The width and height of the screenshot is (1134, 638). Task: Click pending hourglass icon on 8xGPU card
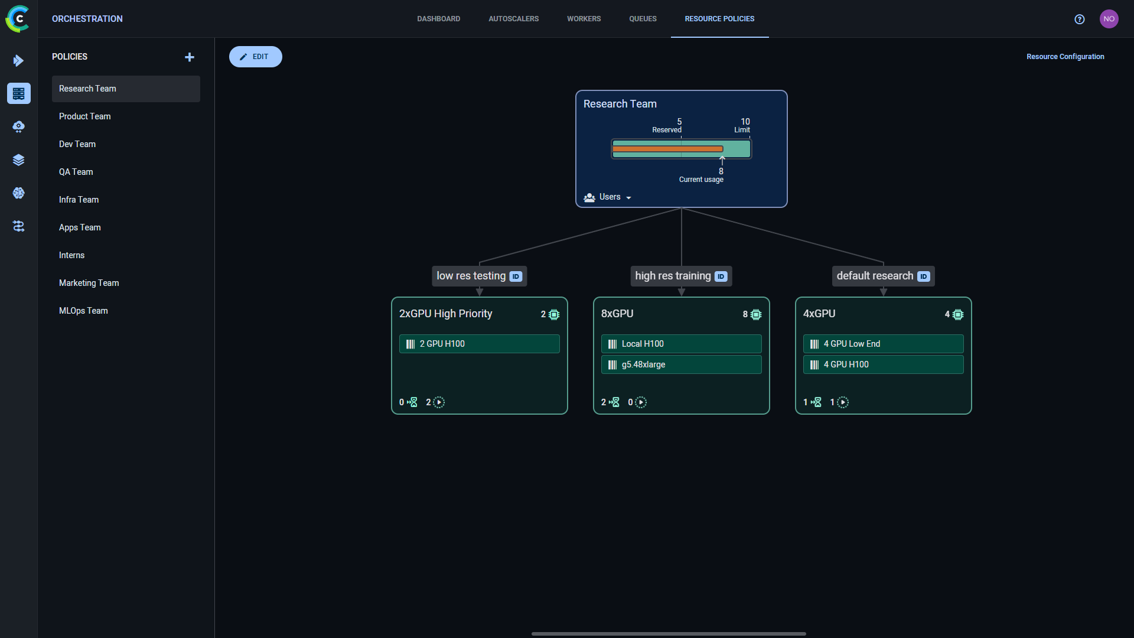(614, 402)
